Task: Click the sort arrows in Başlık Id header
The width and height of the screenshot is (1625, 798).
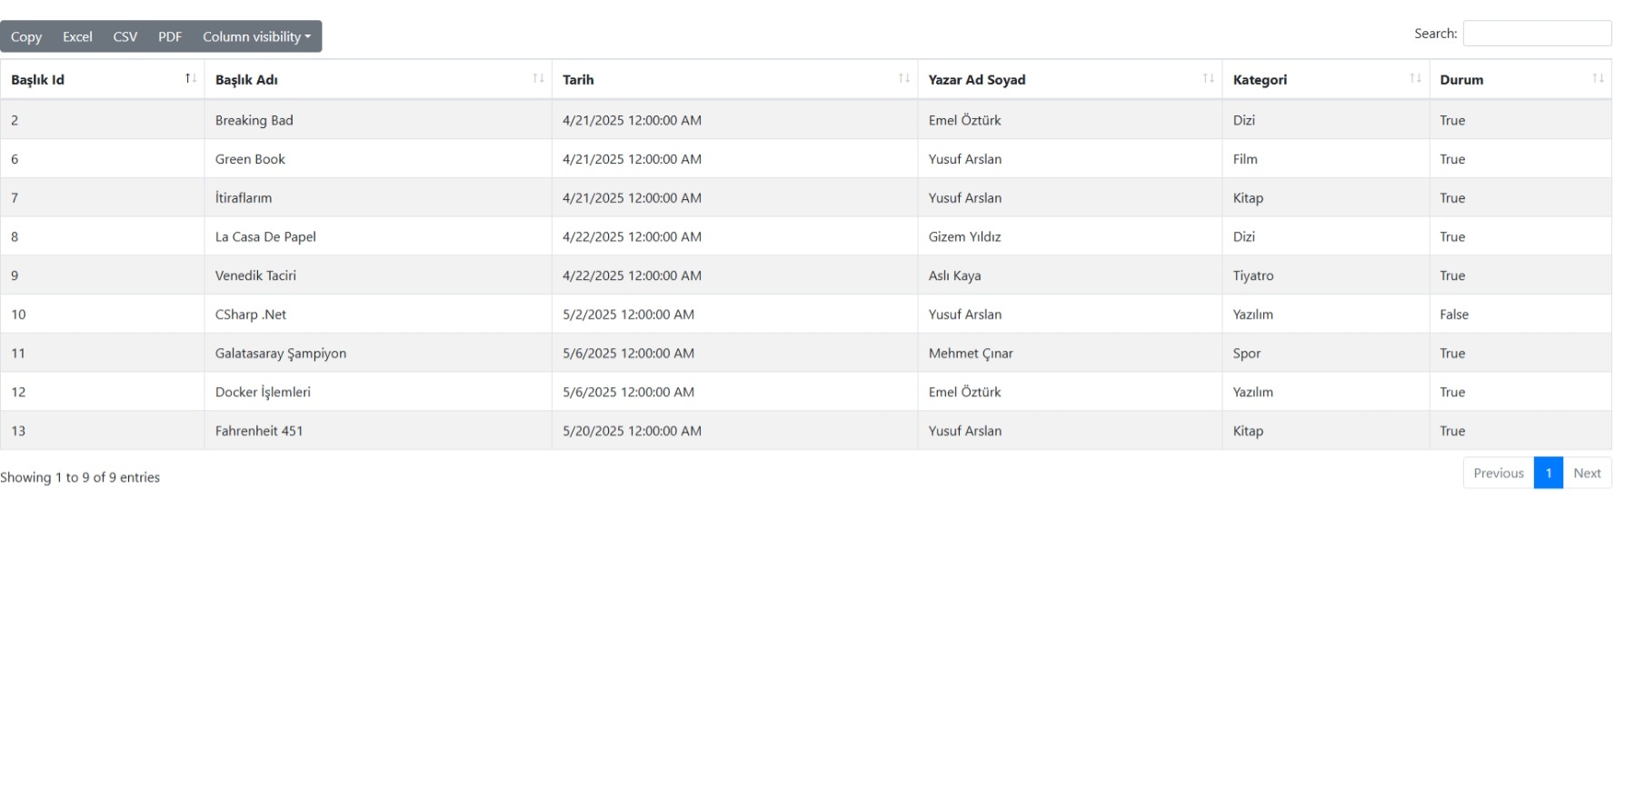Action: 190,79
